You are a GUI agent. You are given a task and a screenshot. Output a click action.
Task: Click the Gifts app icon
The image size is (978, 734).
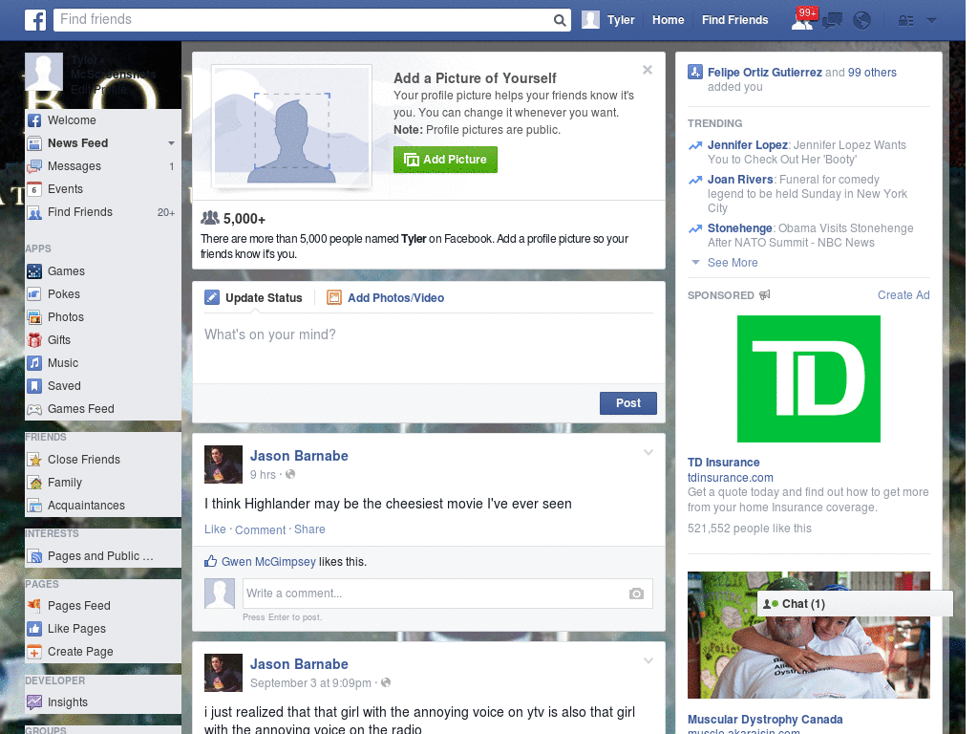[x=34, y=340]
